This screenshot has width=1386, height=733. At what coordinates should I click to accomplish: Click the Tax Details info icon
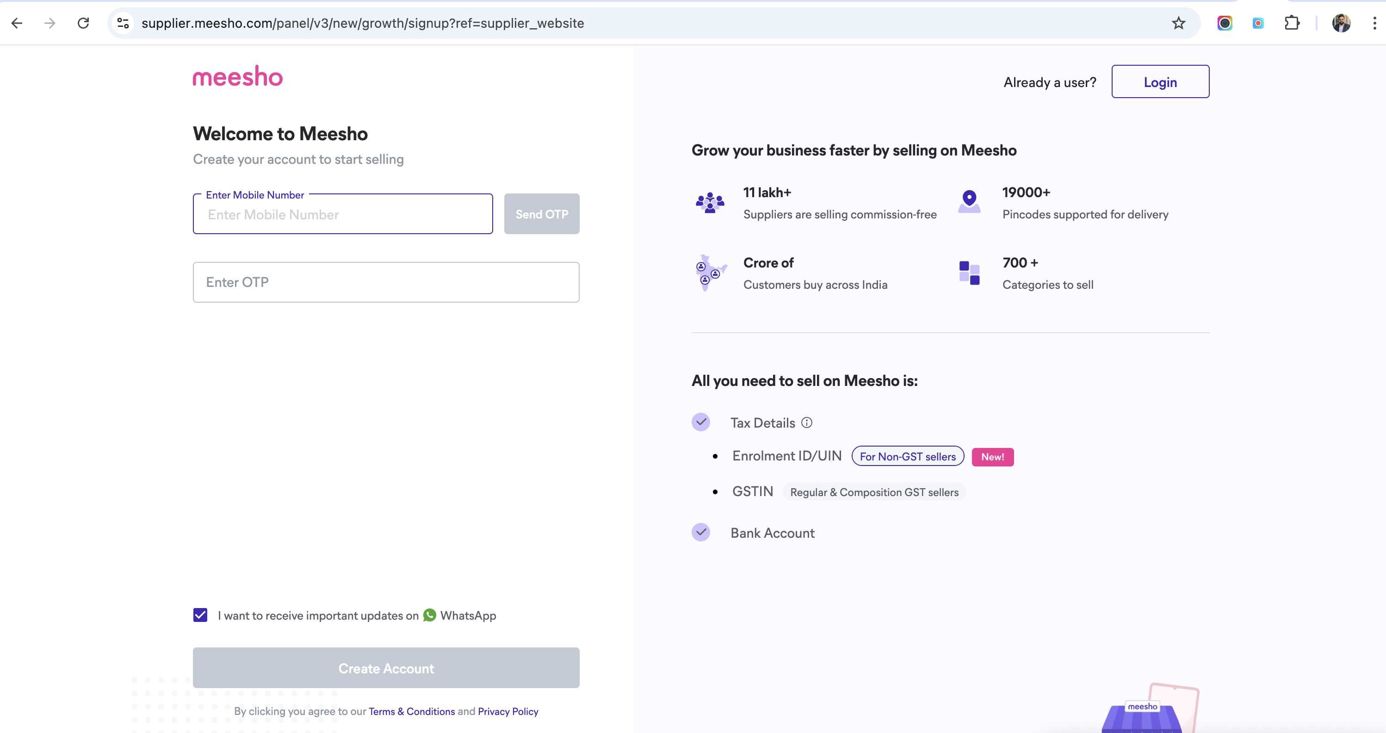(x=806, y=422)
